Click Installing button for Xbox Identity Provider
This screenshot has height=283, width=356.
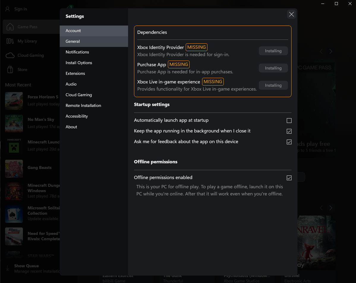click(273, 51)
